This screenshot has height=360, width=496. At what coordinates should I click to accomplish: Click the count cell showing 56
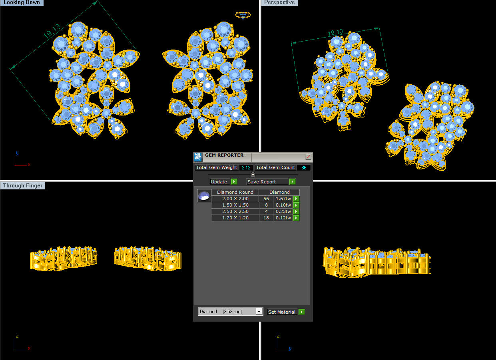pos(266,199)
